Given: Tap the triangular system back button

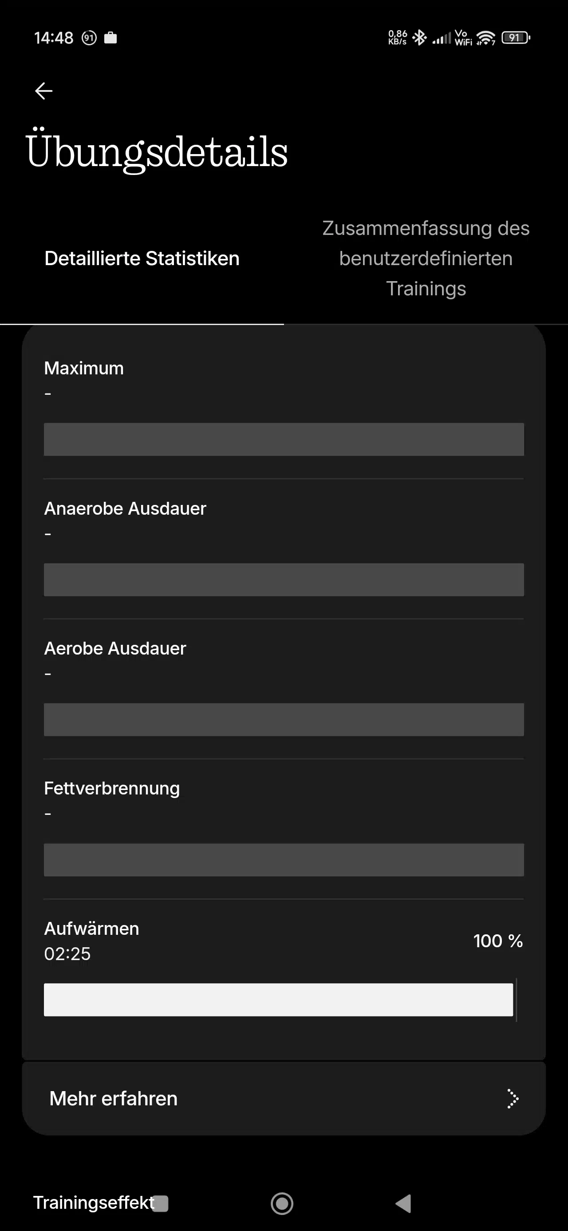Looking at the screenshot, I should coord(404,1203).
